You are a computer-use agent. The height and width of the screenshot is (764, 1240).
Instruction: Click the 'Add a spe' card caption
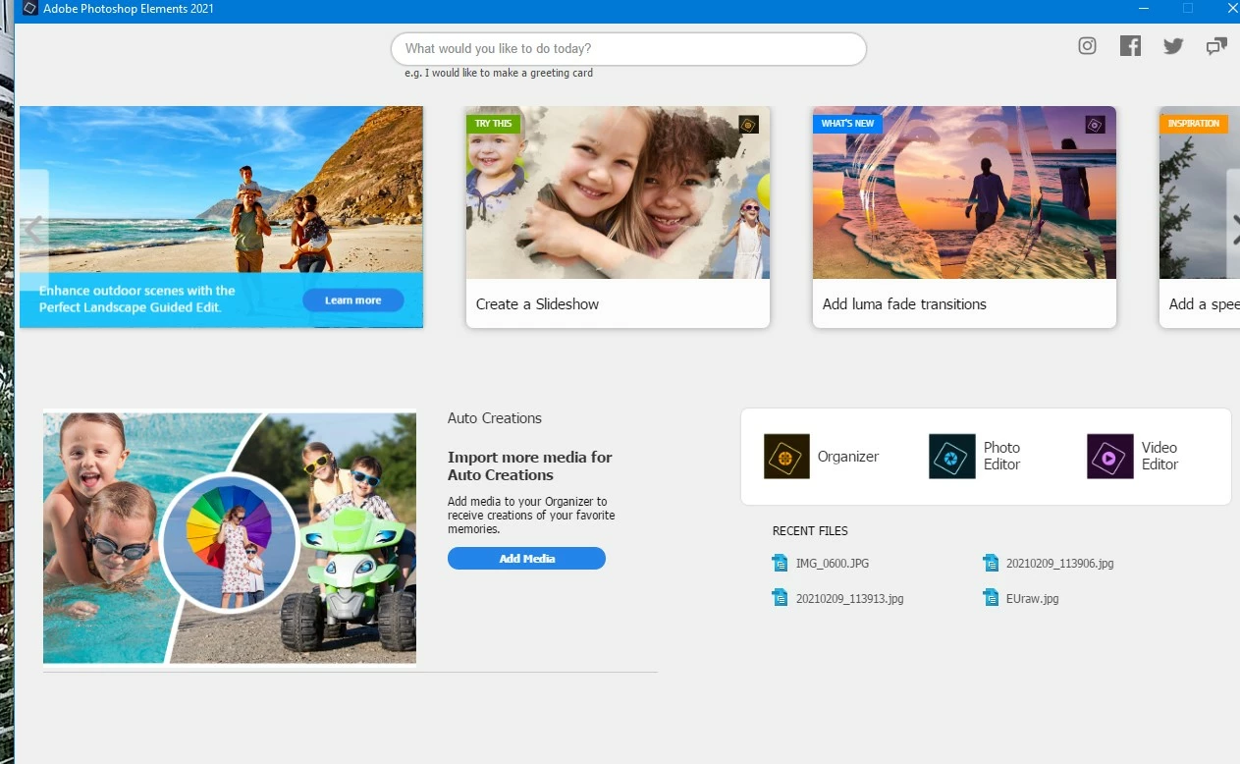pyautogui.click(x=1204, y=304)
